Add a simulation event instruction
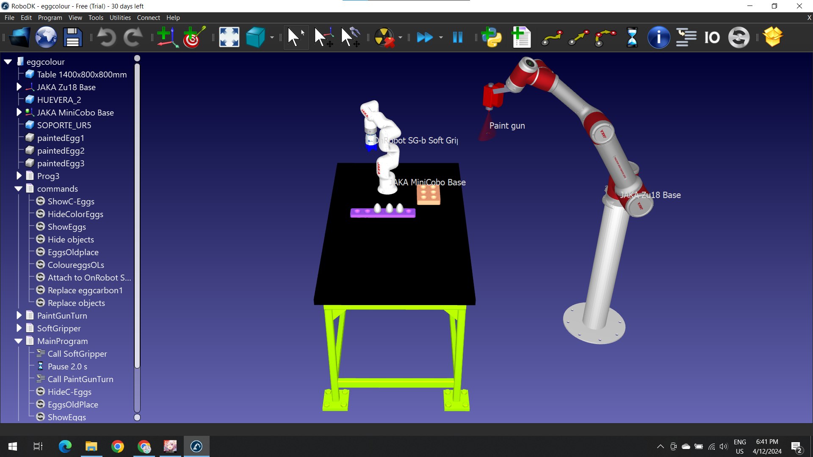Viewport: 813px width, 457px height. point(739,37)
